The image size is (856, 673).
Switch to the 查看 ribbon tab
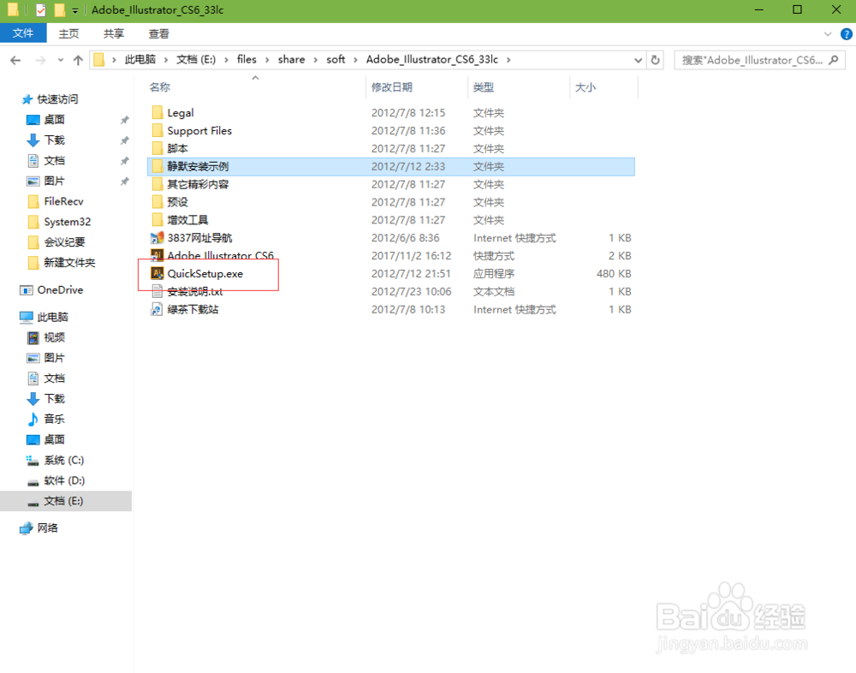coord(159,34)
